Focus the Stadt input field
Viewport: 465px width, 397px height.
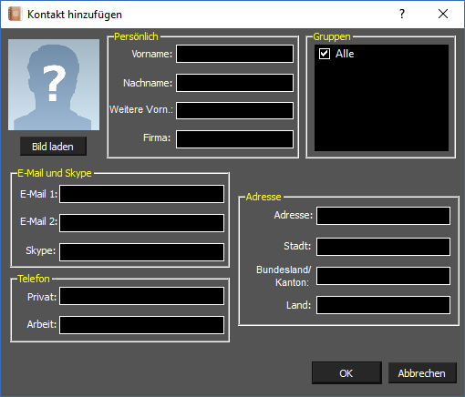[x=383, y=247]
